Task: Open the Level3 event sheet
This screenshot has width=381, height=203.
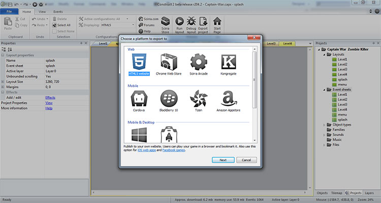Action: [x=342, y=104]
